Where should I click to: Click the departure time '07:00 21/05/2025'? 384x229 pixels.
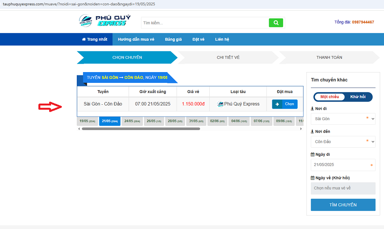(x=152, y=104)
